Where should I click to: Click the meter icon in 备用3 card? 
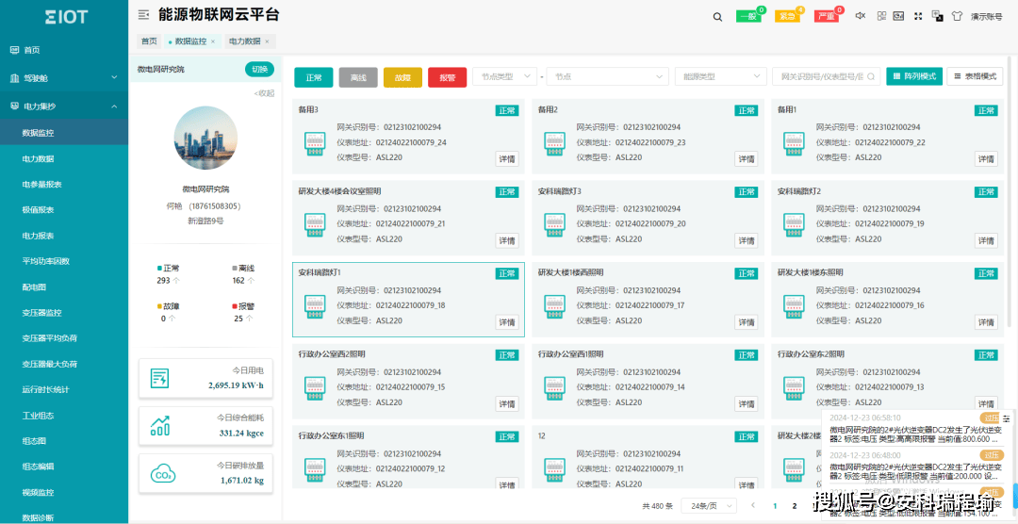(x=315, y=143)
